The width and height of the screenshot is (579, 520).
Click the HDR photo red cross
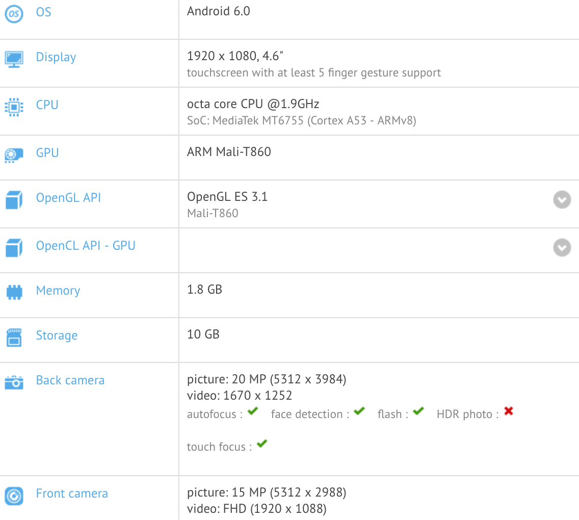point(509,411)
